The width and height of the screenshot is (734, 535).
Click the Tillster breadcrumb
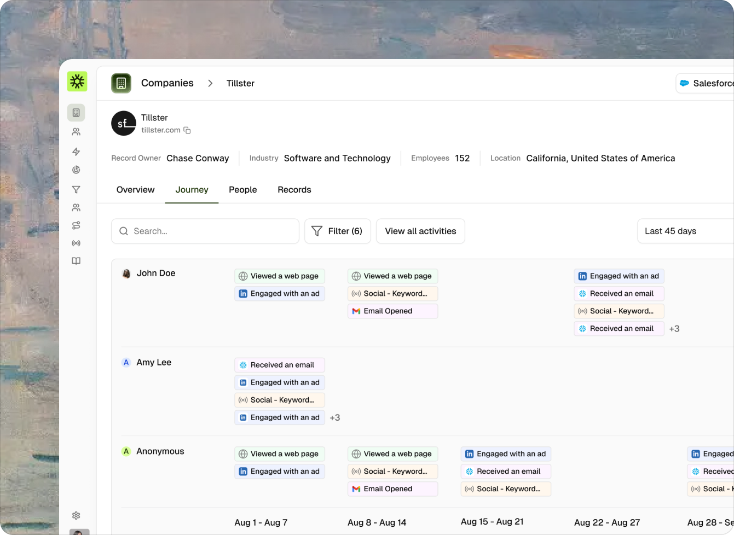pos(240,83)
